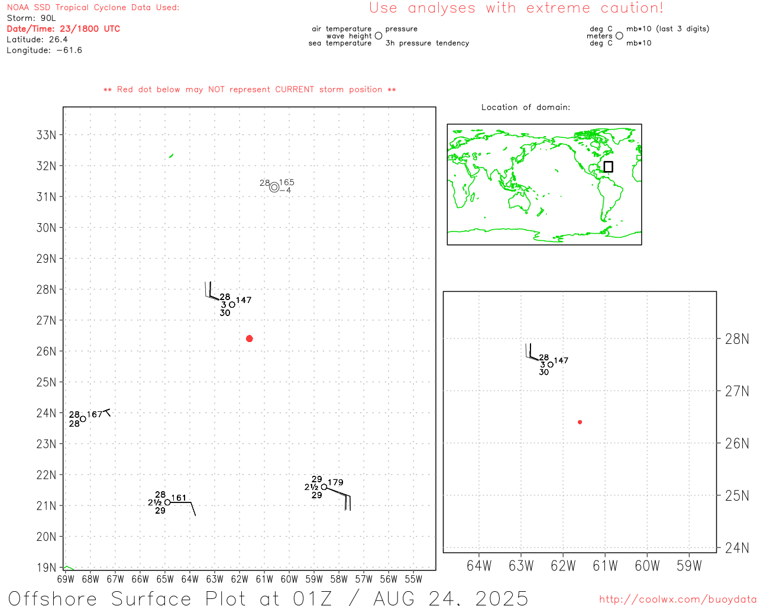Click the buoy station circle with pressure 165
This screenshot has height=606, width=757.
click(274, 188)
